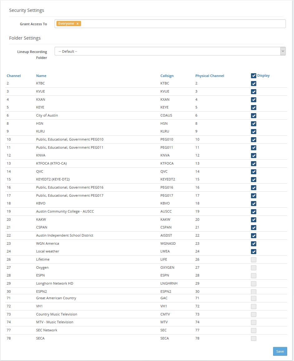Screen dimensions: 294x361
Task: Open the Lineup Recording Folder dropdown
Action: tap(170, 51)
